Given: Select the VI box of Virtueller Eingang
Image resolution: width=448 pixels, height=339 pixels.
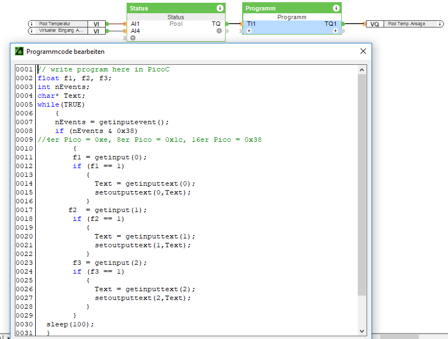Looking at the screenshot, I should point(96,31).
